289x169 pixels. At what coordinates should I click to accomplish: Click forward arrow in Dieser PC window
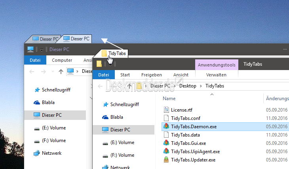point(43,72)
